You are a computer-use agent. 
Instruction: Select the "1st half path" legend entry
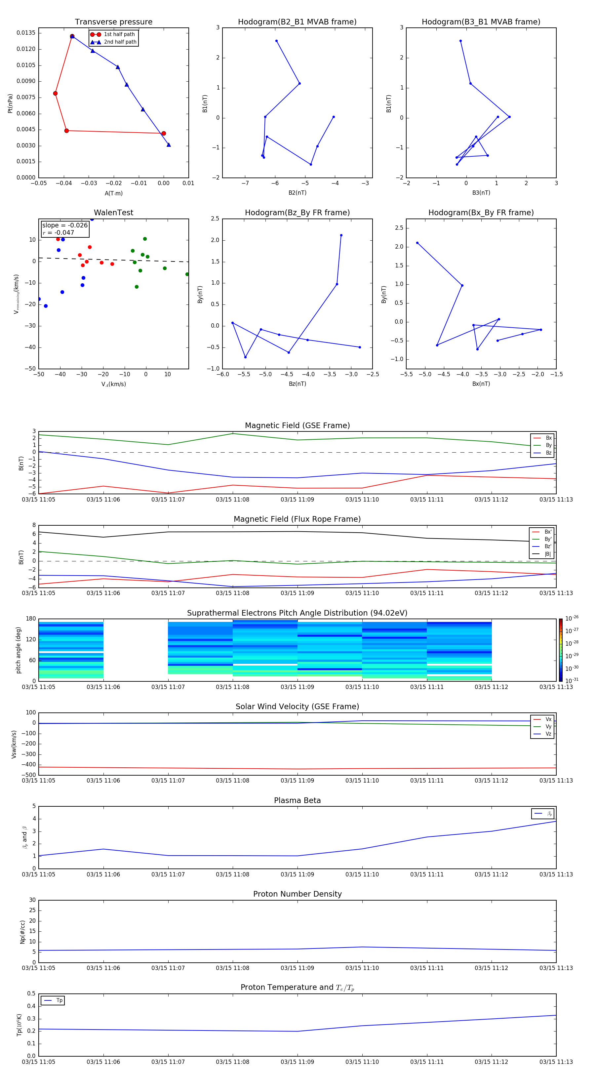click(x=113, y=34)
